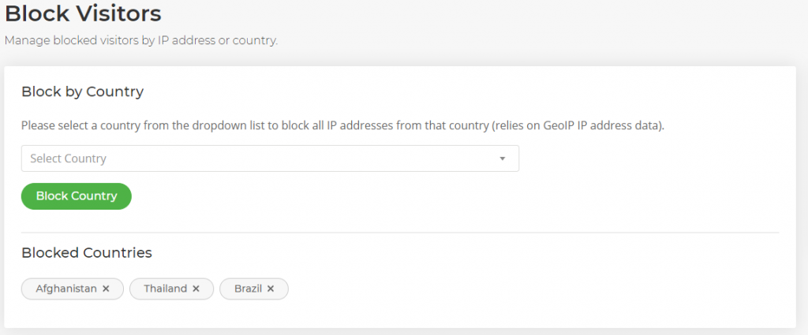Select the Afghanistan chip label
Image resolution: width=808 pixels, height=335 pixels.
(66, 288)
